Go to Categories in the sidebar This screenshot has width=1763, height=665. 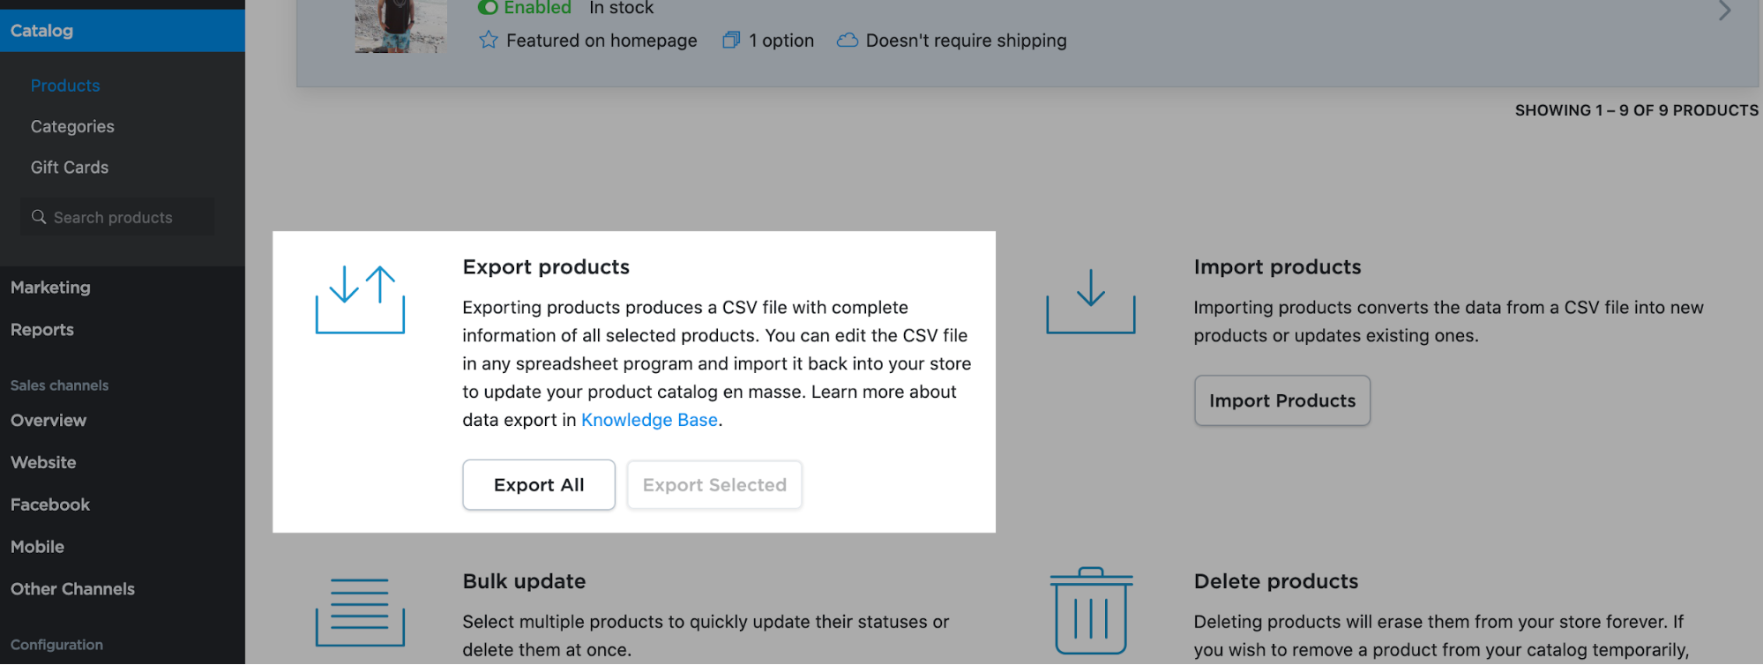click(x=72, y=126)
